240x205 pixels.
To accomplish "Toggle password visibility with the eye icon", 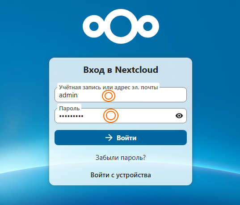I will [x=179, y=116].
